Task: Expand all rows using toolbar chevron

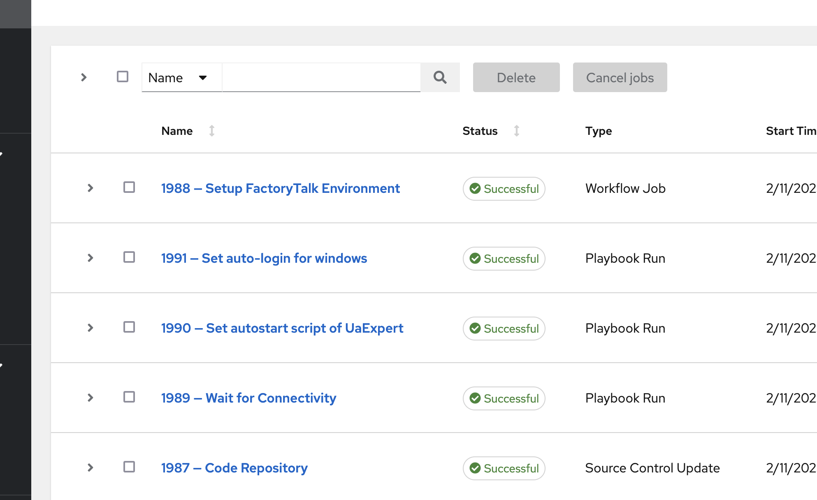Action: pyautogui.click(x=84, y=77)
